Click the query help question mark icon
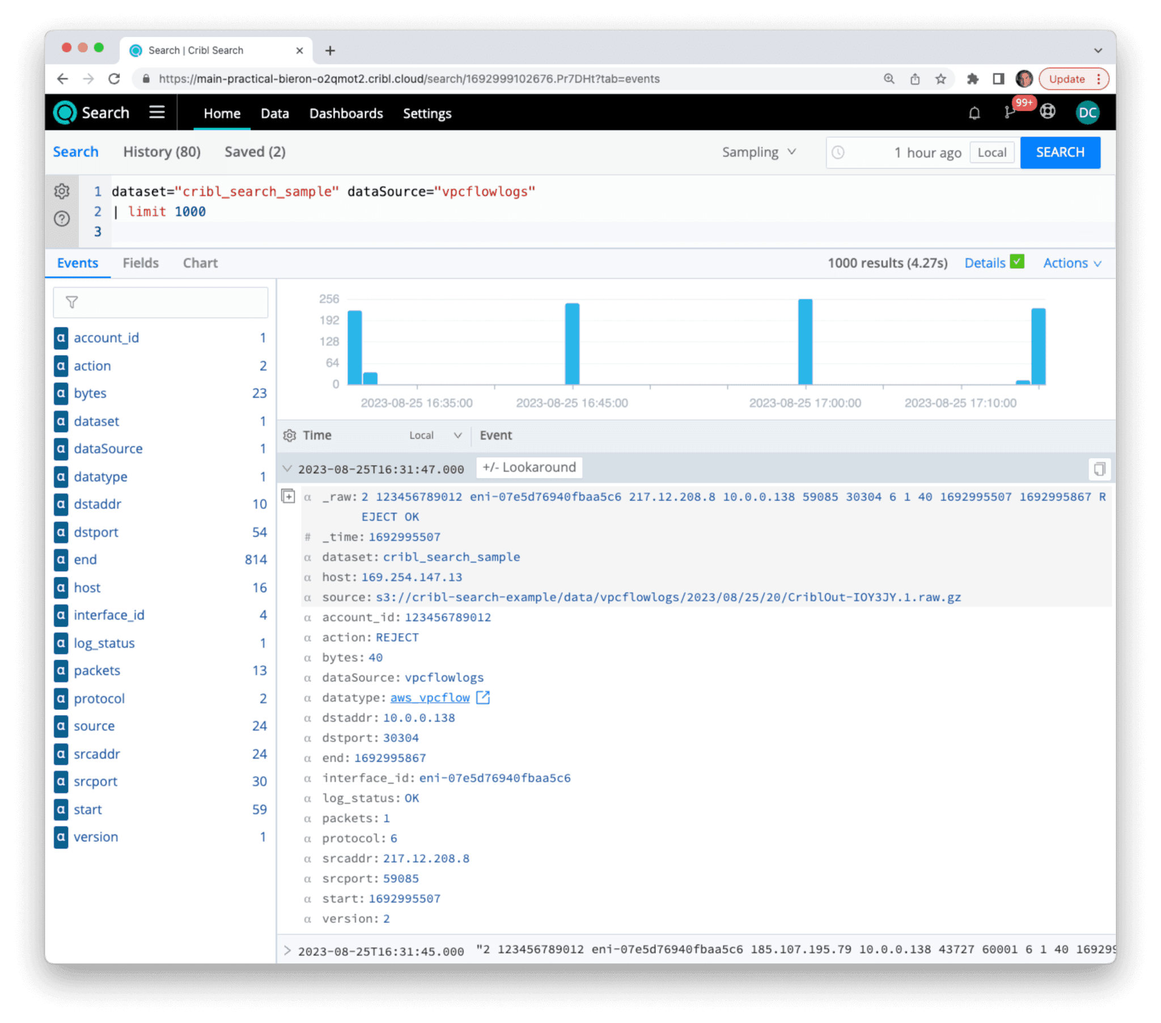 pyautogui.click(x=62, y=219)
